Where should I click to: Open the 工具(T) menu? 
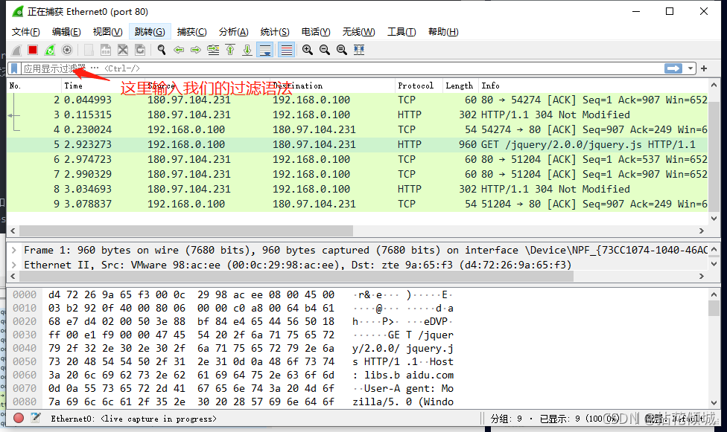pos(401,31)
